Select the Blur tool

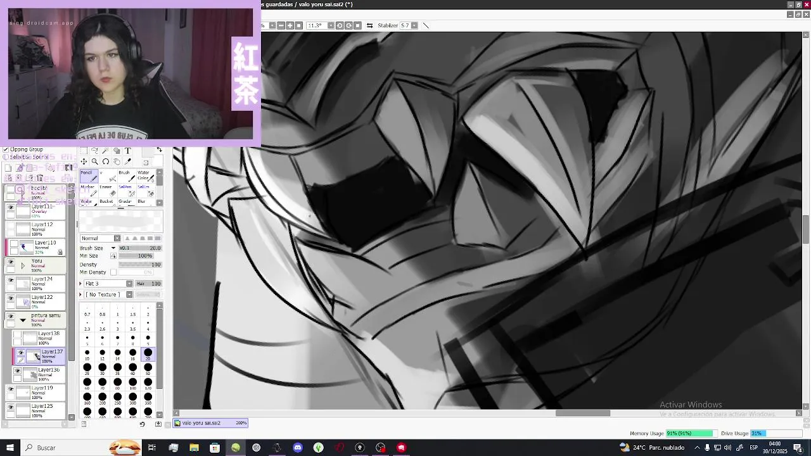point(144,202)
